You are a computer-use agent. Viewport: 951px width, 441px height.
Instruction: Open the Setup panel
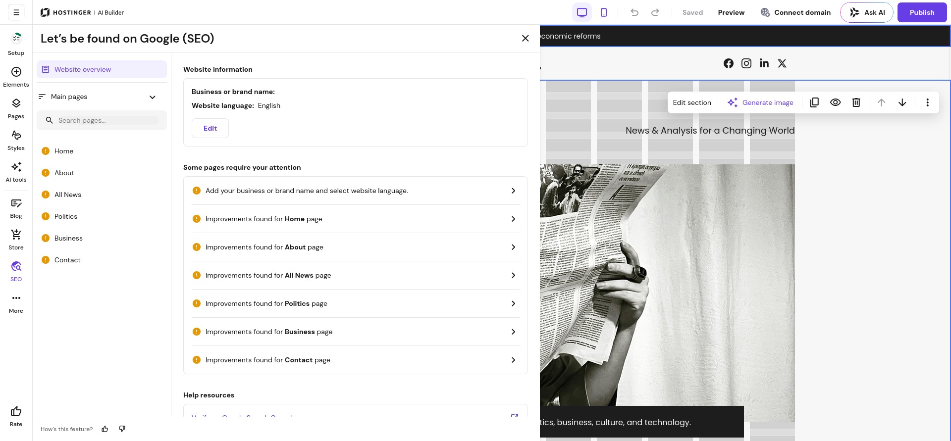click(16, 44)
